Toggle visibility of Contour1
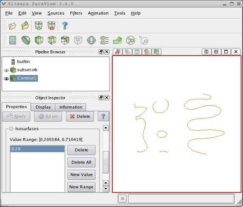Image resolution: width=243 pixels, height=207 pixels. click(7, 79)
